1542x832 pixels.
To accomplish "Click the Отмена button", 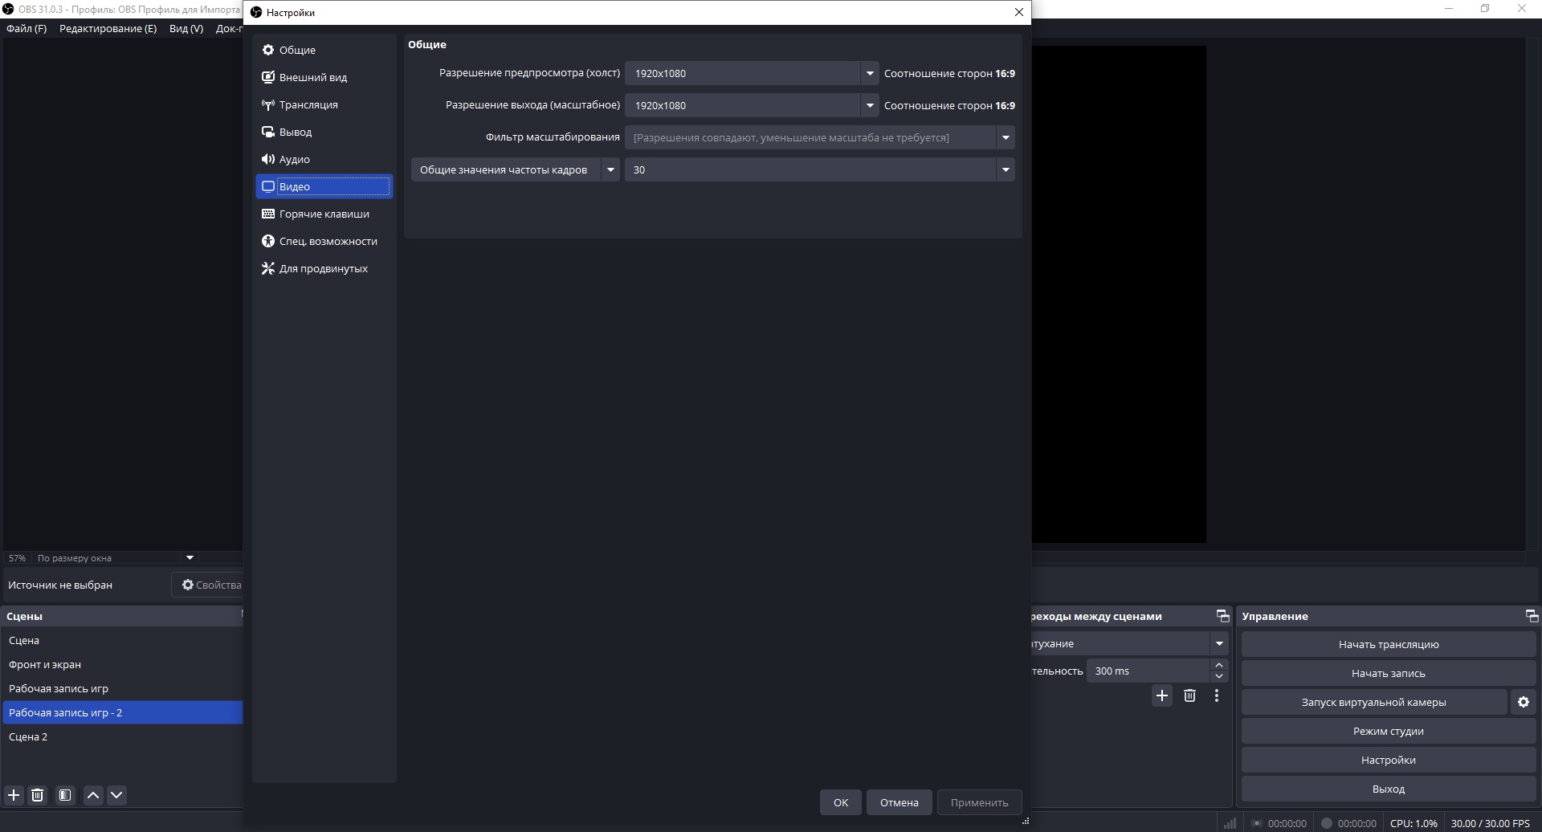I will 899,802.
